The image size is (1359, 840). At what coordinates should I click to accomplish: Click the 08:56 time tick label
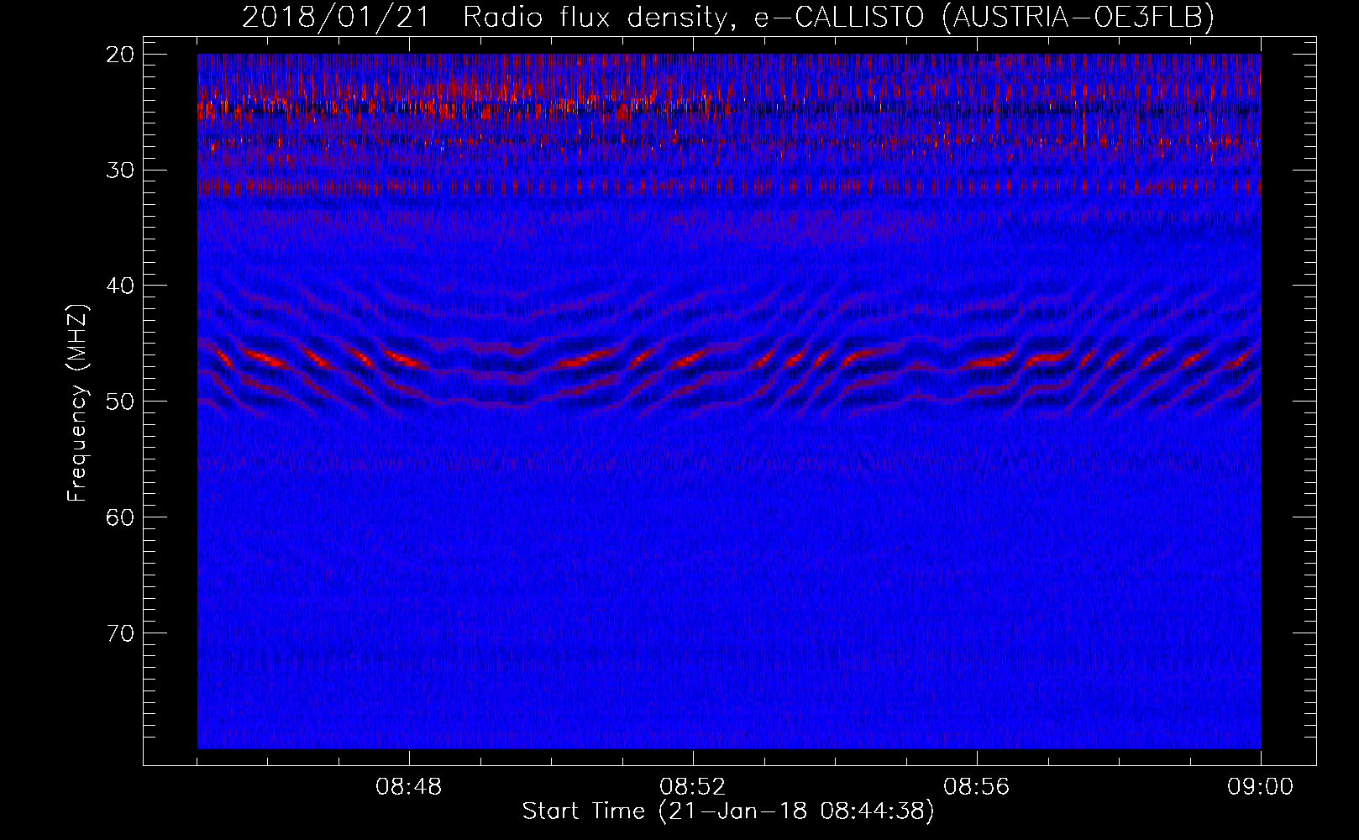point(976,787)
